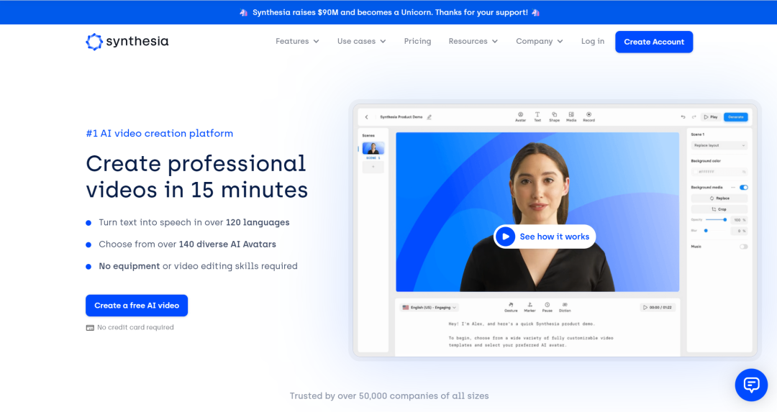Click the Blur slider handle
The height and width of the screenshot is (412, 777).
coord(706,231)
